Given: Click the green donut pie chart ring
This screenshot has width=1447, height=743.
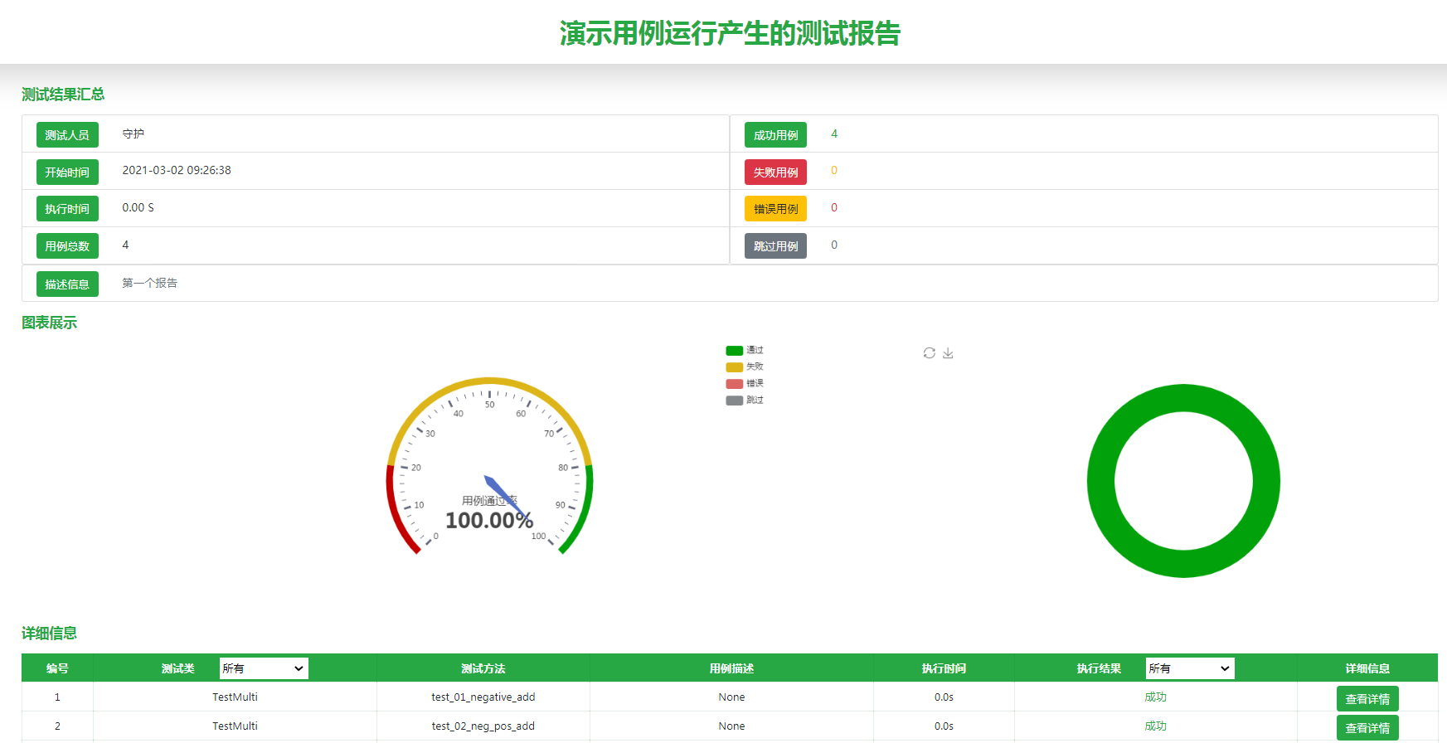Looking at the screenshot, I should (1183, 398).
